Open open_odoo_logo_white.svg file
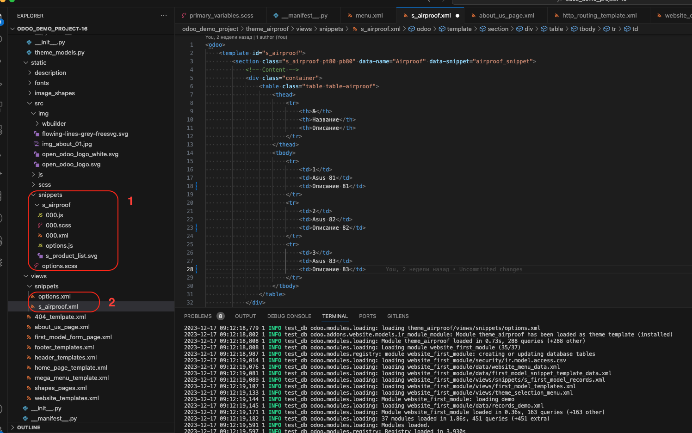The height and width of the screenshot is (433, 692). (80, 154)
